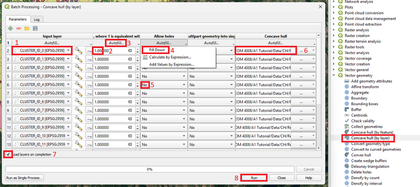Choose Fill Down from autofill menu
Image resolution: width=420 pixels, height=187 pixels.
[x=157, y=50]
